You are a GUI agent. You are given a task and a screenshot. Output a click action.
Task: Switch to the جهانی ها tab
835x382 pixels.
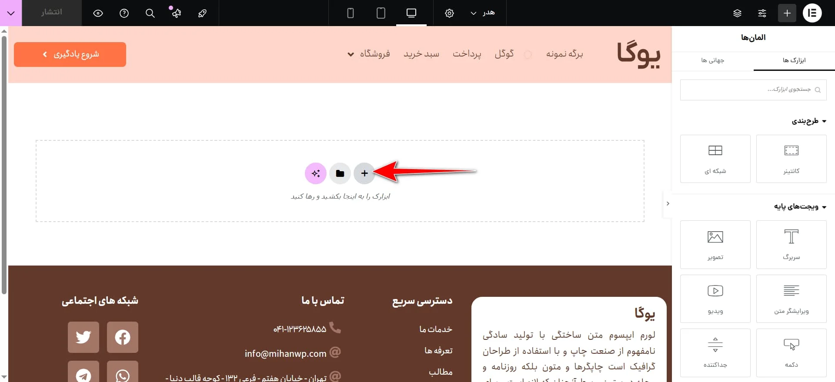[712, 60]
